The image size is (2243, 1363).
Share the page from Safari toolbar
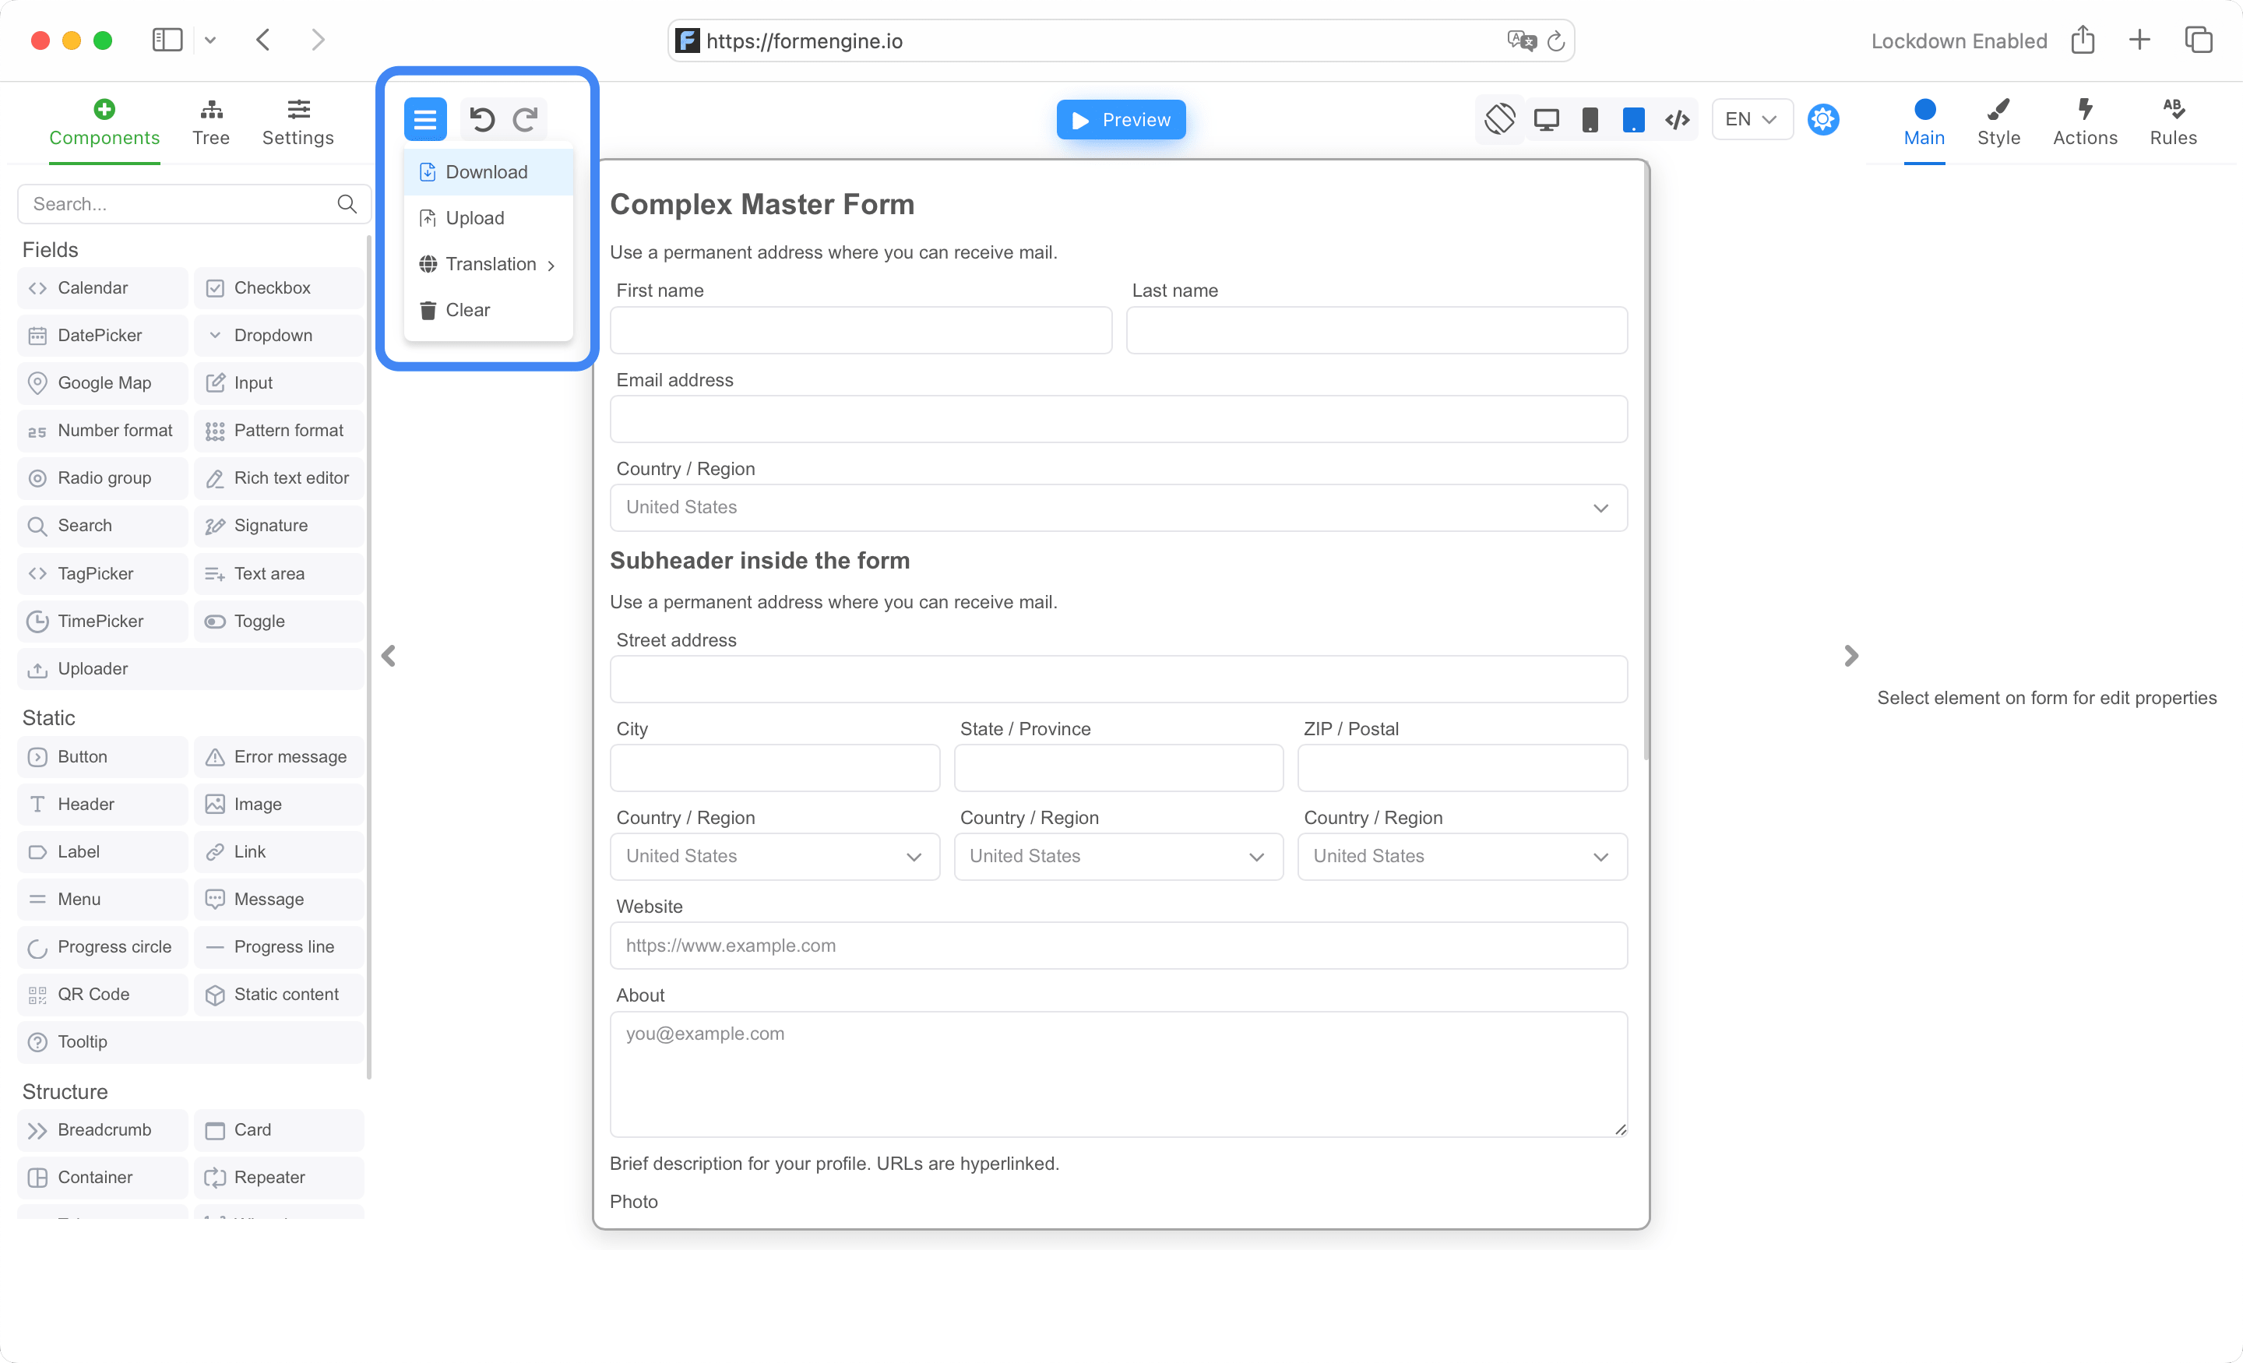click(2083, 40)
